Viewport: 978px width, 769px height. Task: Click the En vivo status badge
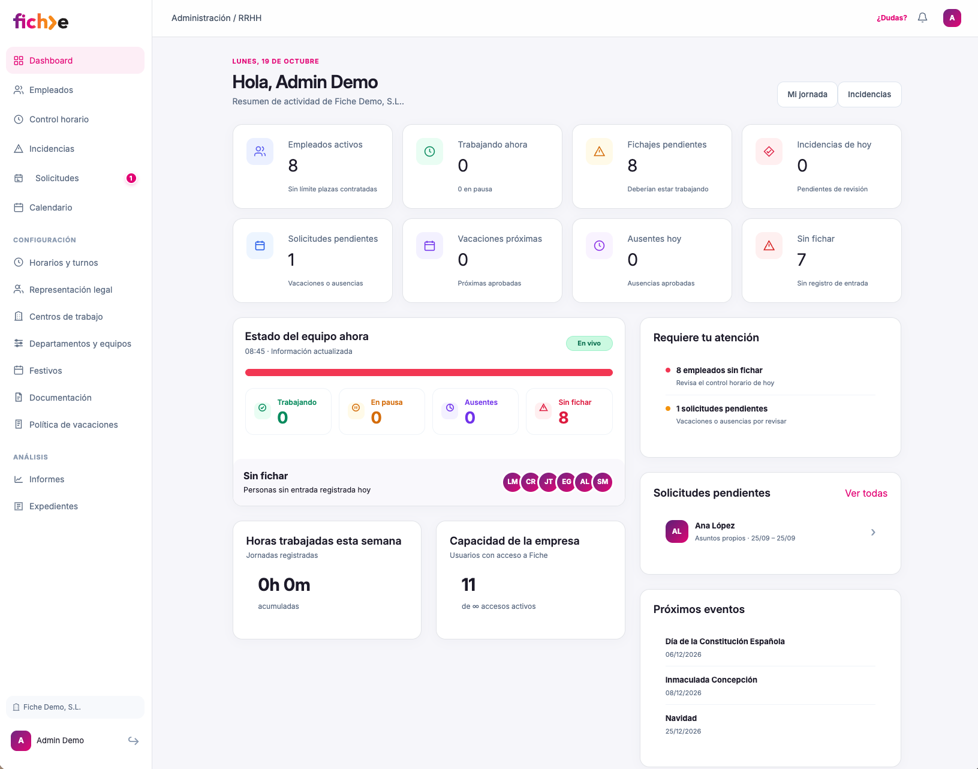click(589, 343)
